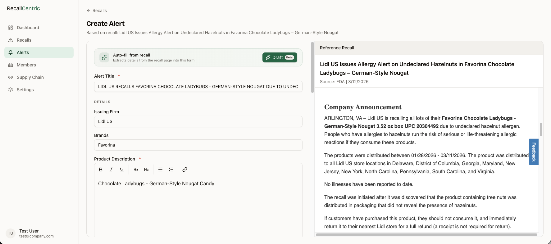Click the back arrow next to Recalls

coord(89,11)
